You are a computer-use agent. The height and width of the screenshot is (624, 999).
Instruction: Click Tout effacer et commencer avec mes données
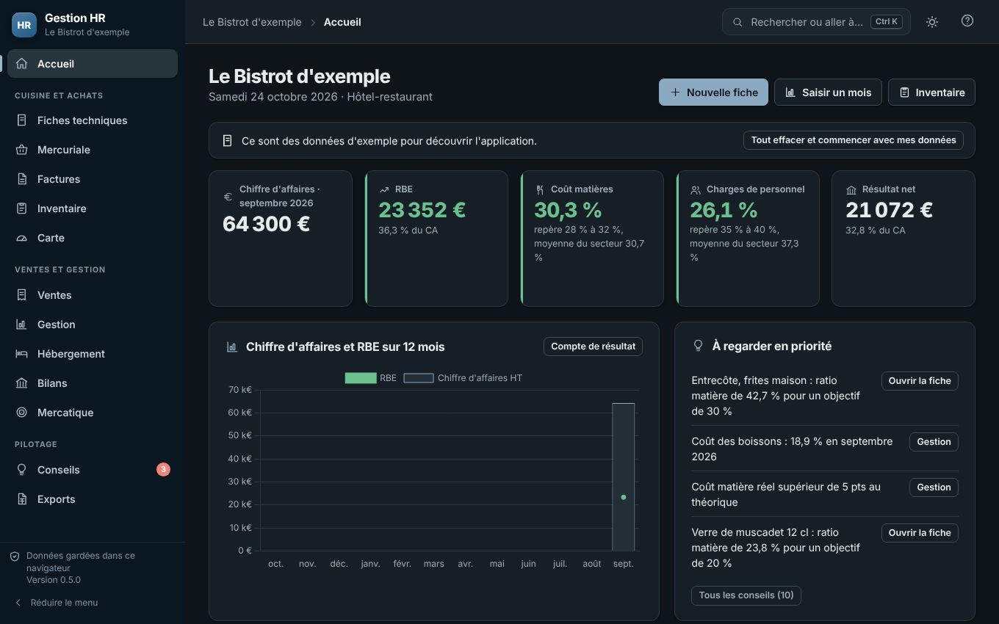tap(854, 140)
